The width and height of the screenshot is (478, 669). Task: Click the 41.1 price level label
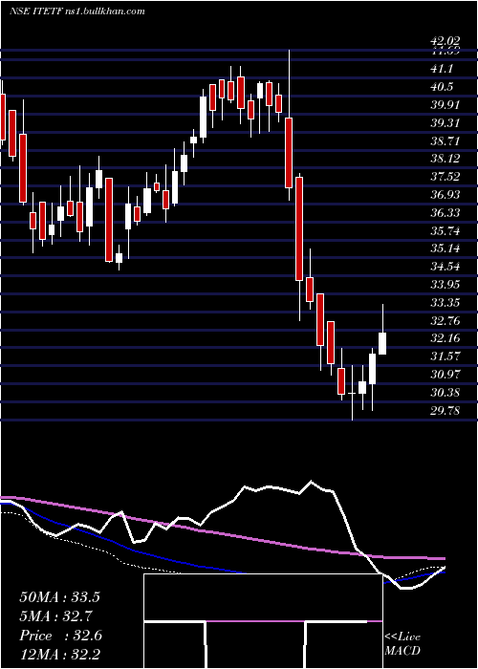click(442, 69)
